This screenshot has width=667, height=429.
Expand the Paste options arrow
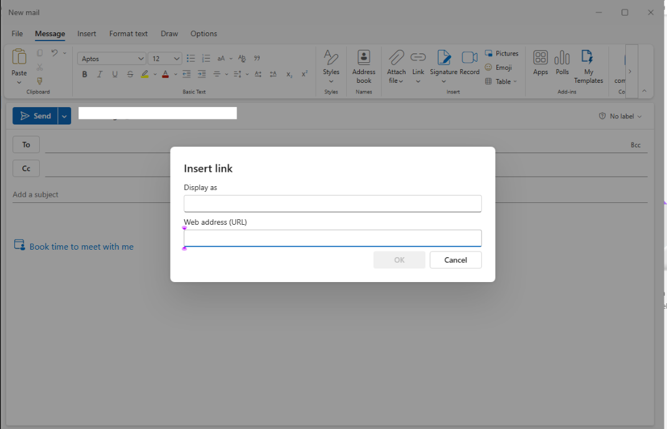click(x=19, y=82)
